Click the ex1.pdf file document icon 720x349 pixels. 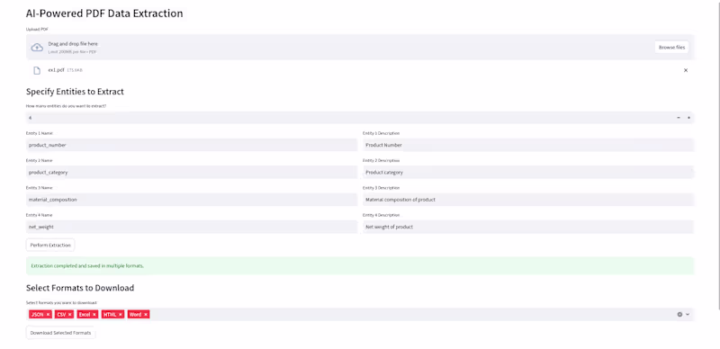point(37,70)
